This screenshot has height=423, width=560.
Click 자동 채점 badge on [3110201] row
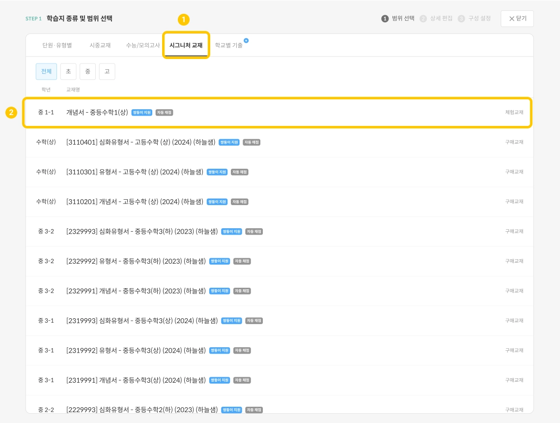(240, 202)
